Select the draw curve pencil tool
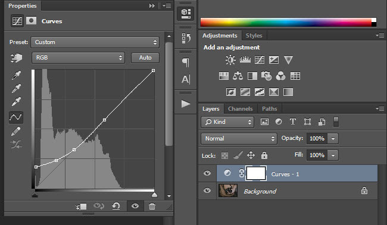387x225 pixels. point(16,131)
